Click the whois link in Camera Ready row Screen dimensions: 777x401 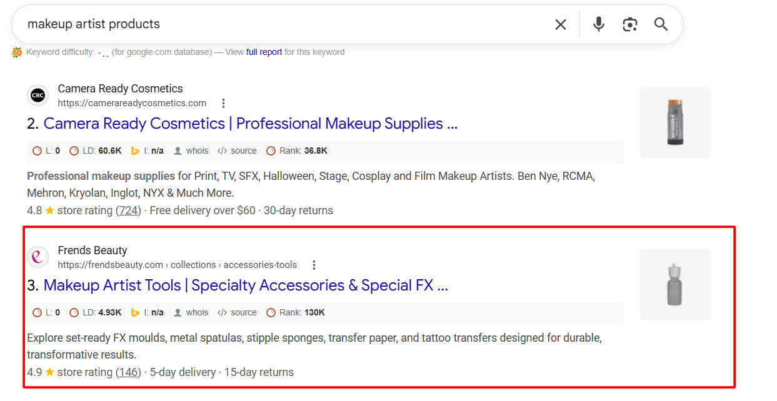191,151
